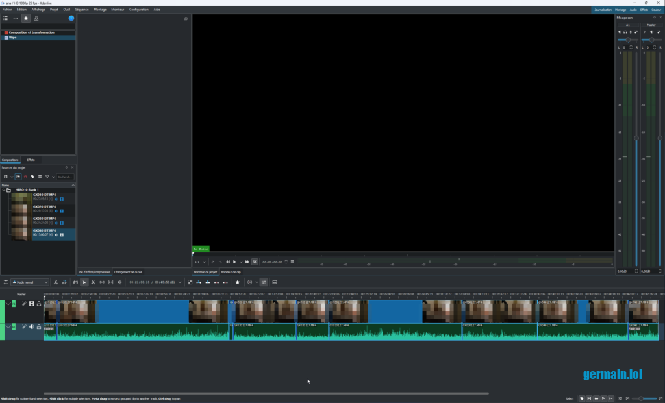Mute the audio track speaker icon

pyautogui.click(x=31, y=327)
